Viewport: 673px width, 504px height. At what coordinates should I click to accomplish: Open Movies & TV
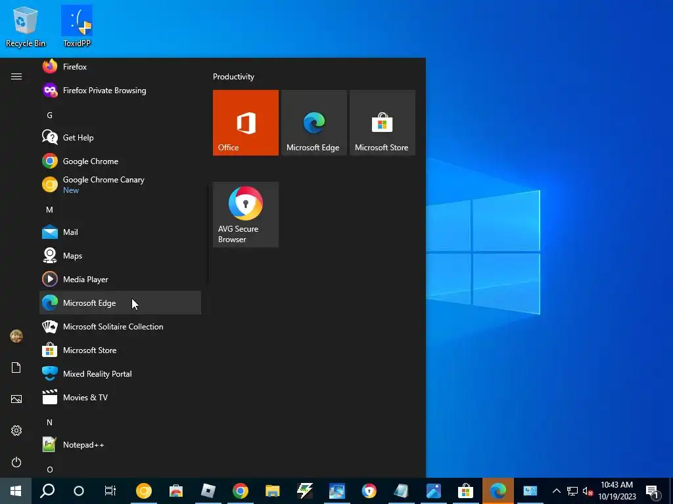click(120, 397)
